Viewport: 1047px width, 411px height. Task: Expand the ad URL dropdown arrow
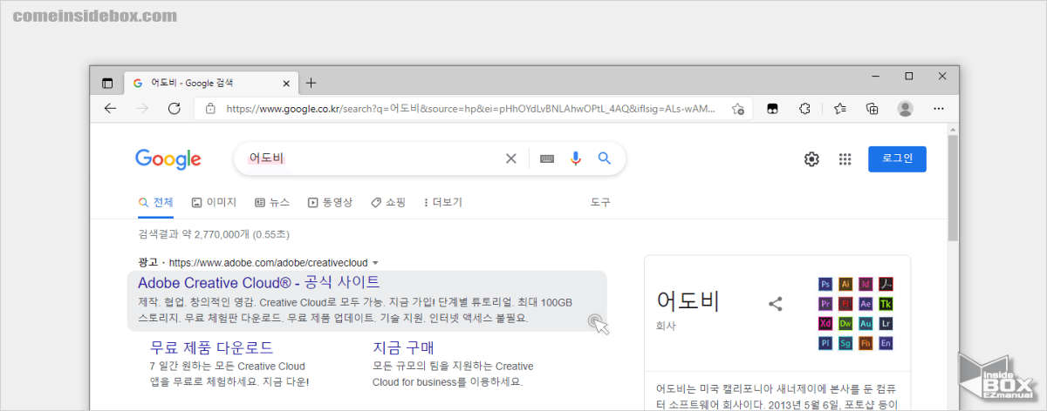point(375,262)
